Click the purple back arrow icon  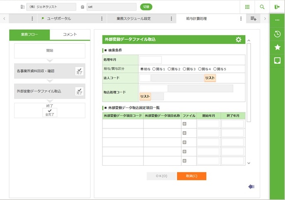coord(251,187)
